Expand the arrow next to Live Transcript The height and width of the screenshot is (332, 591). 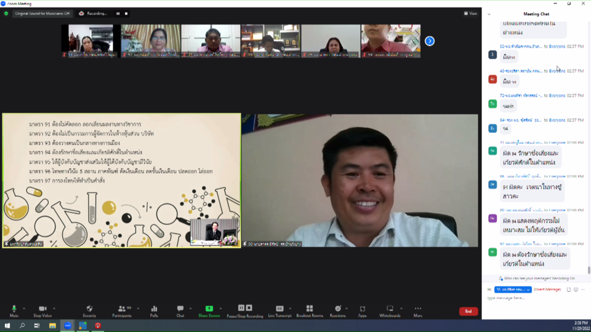pyautogui.click(x=290, y=309)
